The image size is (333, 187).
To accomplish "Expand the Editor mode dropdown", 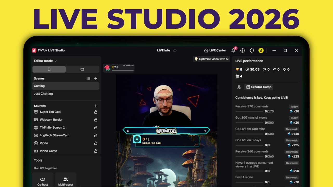I will (45, 61).
